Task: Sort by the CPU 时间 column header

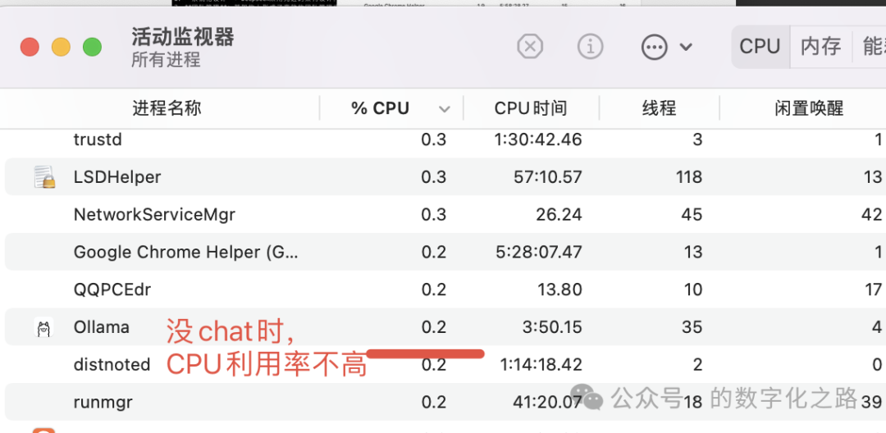Action: 531,108
